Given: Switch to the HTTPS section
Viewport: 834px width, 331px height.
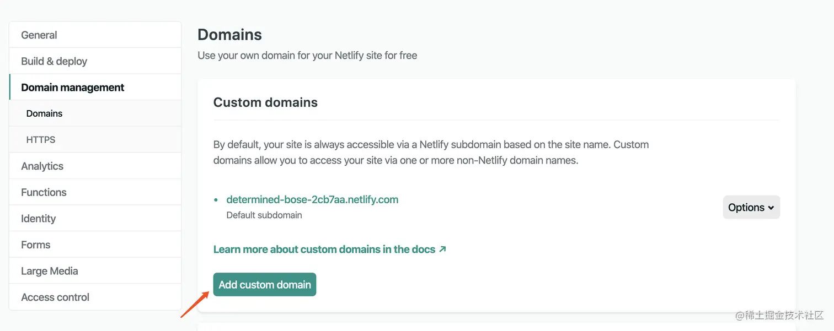Looking at the screenshot, I should 40,139.
